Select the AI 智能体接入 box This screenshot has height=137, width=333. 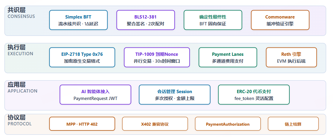pos(95,95)
